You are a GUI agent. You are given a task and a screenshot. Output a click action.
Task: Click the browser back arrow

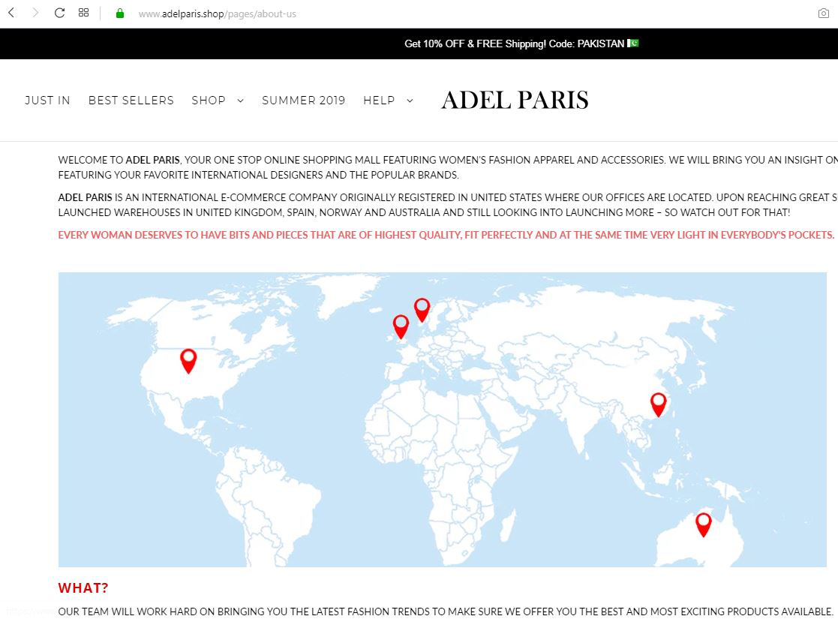(11, 12)
